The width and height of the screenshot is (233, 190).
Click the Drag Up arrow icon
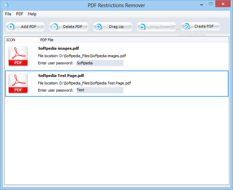[x=98, y=27]
